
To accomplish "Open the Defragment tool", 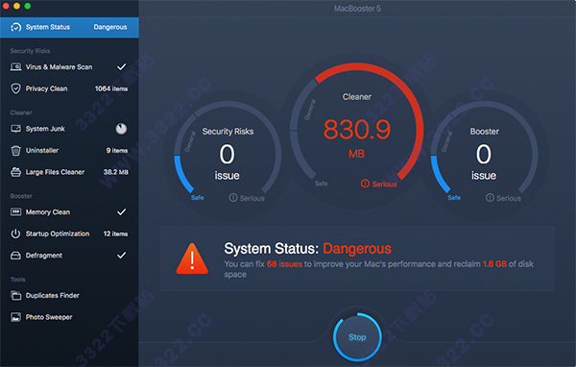I will (69, 256).
